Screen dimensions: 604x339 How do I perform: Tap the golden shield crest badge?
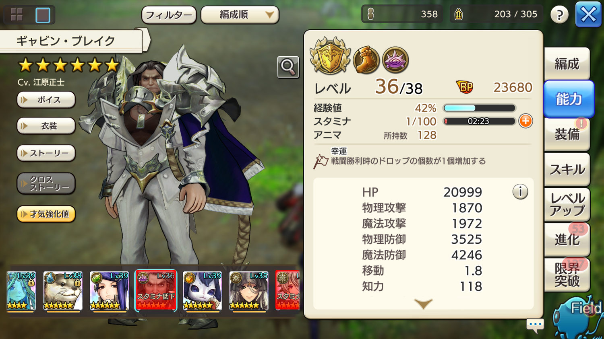tap(330, 57)
